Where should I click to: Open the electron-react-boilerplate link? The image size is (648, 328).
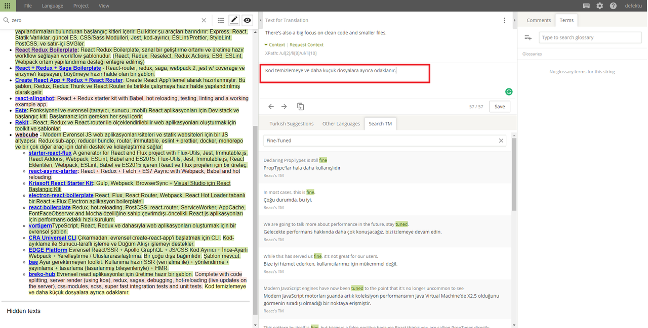[x=61, y=196]
